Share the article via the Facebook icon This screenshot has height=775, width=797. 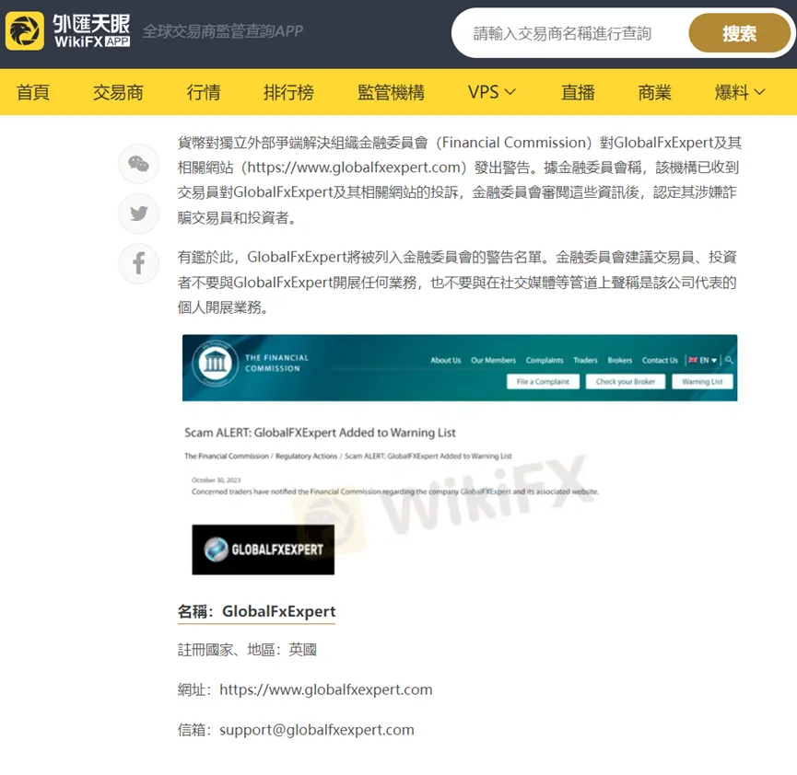pyautogui.click(x=139, y=263)
